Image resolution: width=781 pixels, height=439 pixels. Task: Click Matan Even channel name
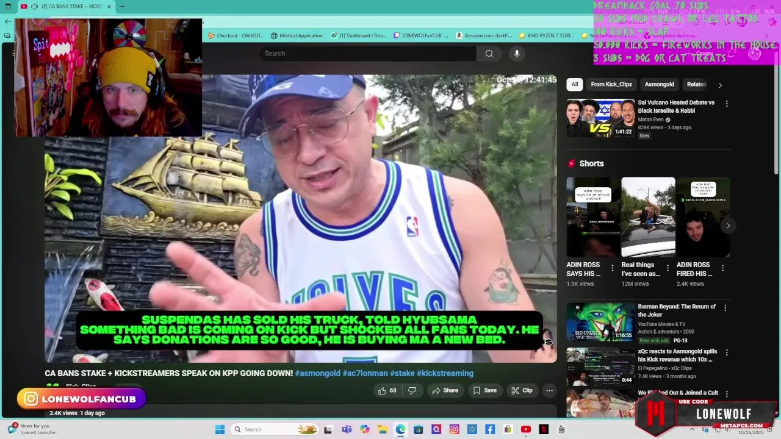[650, 120]
